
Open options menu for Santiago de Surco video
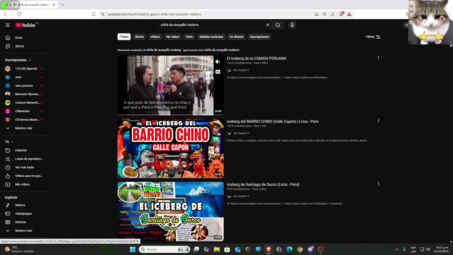pyautogui.click(x=378, y=184)
